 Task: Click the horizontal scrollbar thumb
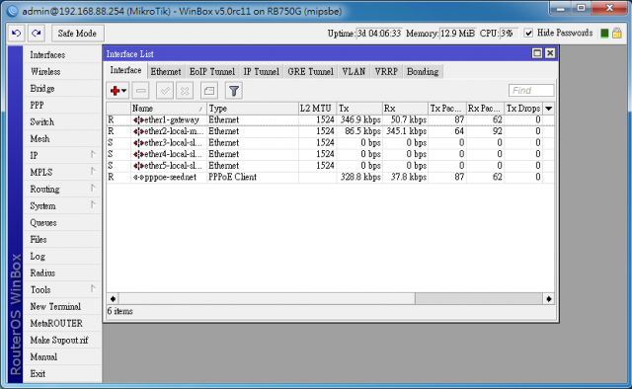click(267, 299)
